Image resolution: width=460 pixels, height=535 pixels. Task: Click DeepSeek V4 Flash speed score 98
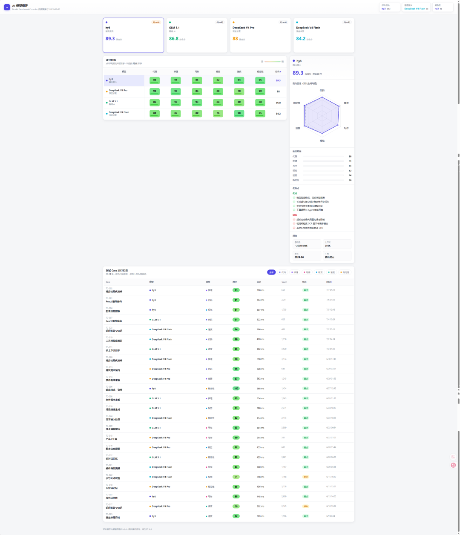pos(239,114)
